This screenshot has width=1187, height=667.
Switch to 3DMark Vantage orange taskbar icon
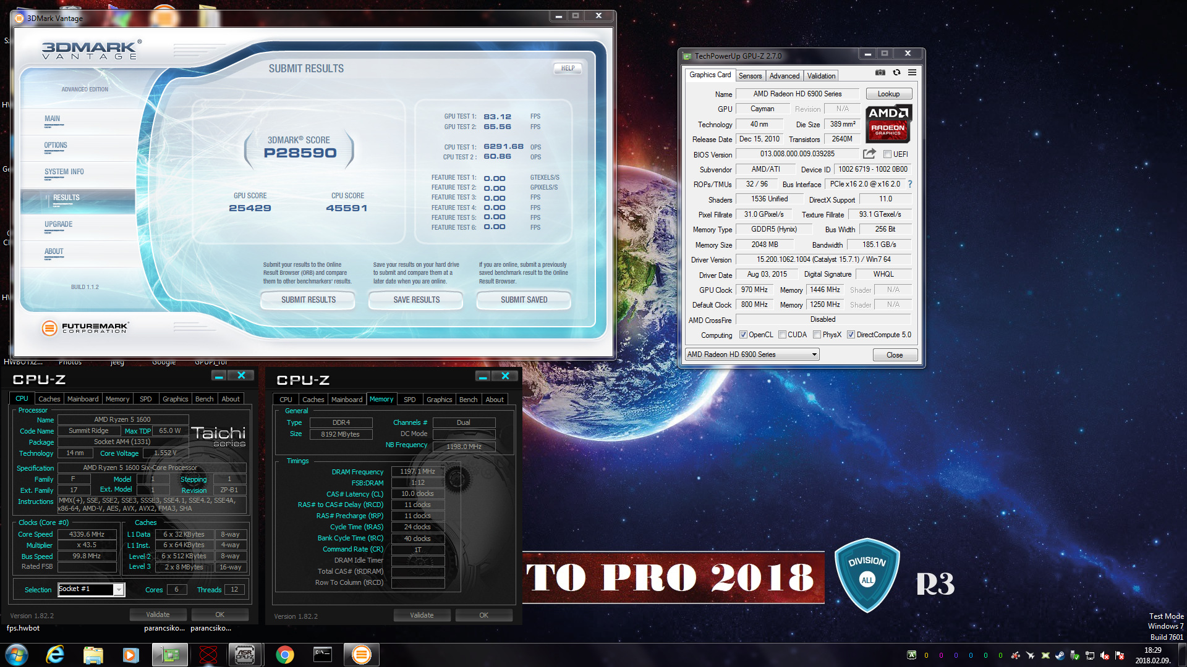[362, 655]
